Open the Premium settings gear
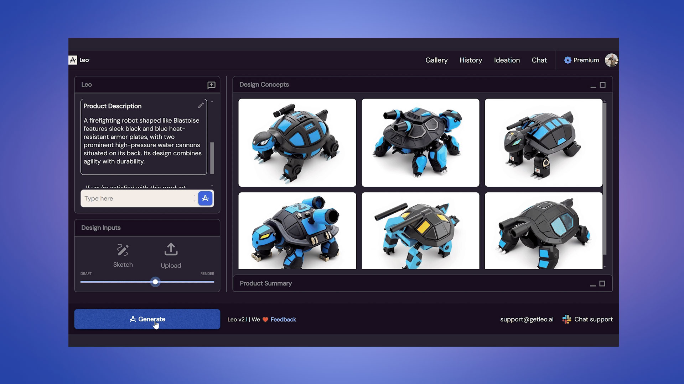 click(x=568, y=60)
